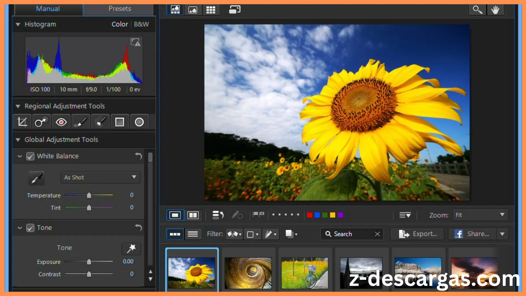Image resolution: width=526 pixels, height=296 pixels.
Task: Select the Spot Removal tool
Action: click(x=41, y=122)
